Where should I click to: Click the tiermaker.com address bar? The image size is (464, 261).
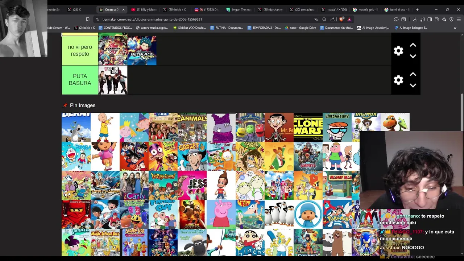pos(203,19)
